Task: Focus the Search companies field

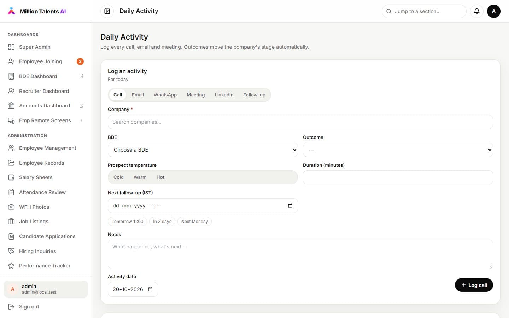Action: (300, 122)
